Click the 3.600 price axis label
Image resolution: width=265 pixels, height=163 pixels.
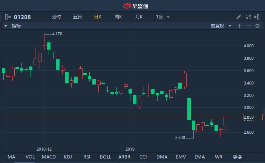click(249, 71)
